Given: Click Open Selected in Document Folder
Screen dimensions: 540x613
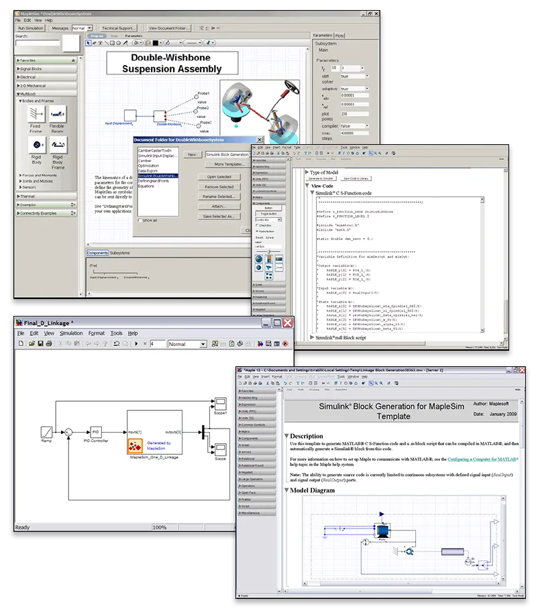Looking at the screenshot, I should pyautogui.click(x=219, y=177).
